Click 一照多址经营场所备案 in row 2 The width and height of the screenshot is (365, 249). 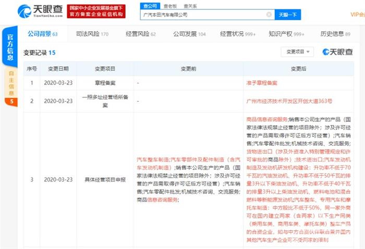105,101
